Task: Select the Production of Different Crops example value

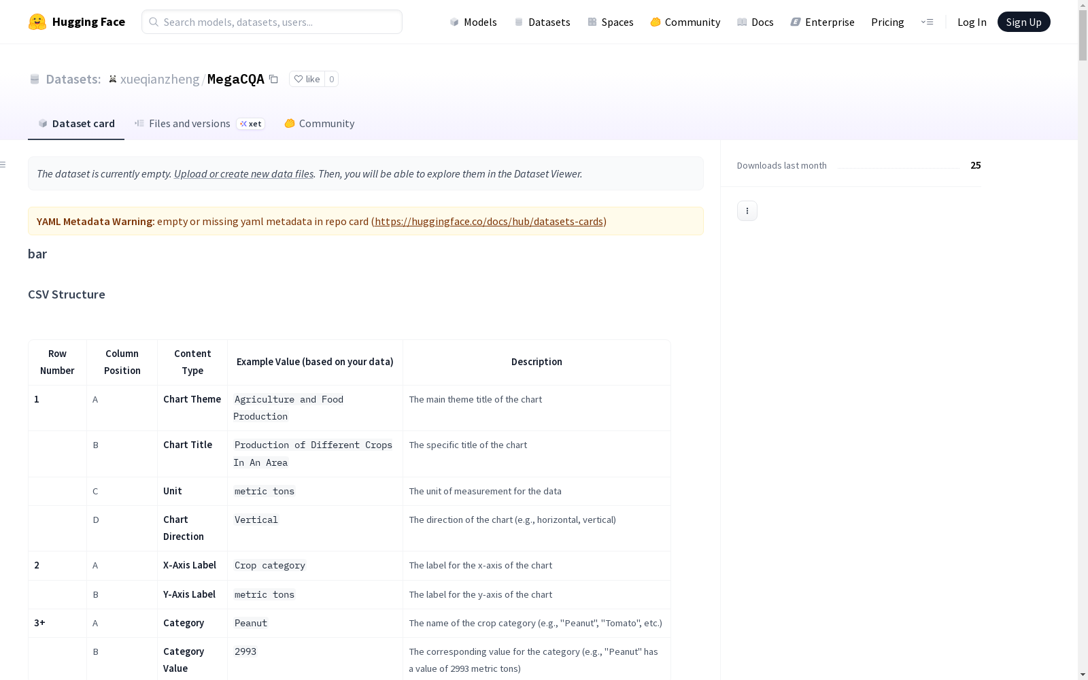Action: coord(313,454)
